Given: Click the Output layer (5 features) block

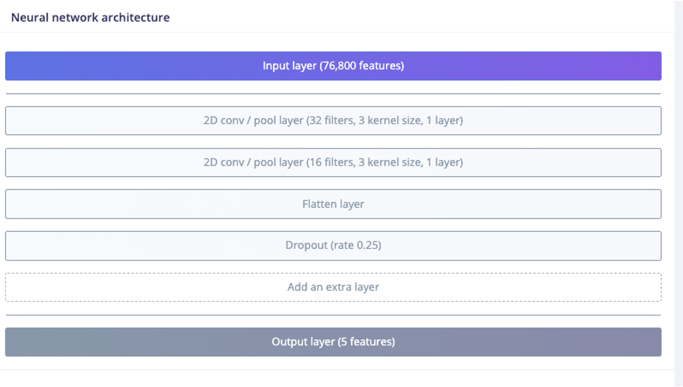Looking at the screenshot, I should 333,342.
